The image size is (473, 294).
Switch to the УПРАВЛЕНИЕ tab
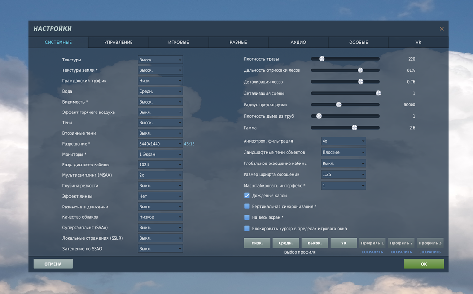[x=118, y=42]
